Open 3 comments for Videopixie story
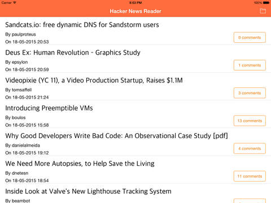 pos(250,93)
